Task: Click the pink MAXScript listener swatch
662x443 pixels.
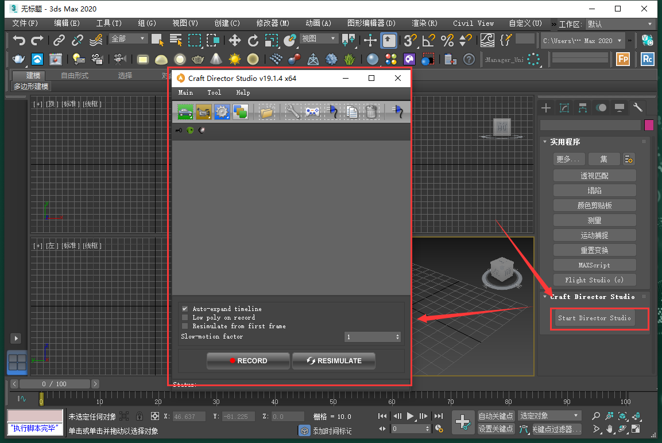Action: coord(35,416)
